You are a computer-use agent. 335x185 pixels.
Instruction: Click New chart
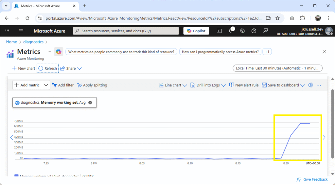coord(24,69)
